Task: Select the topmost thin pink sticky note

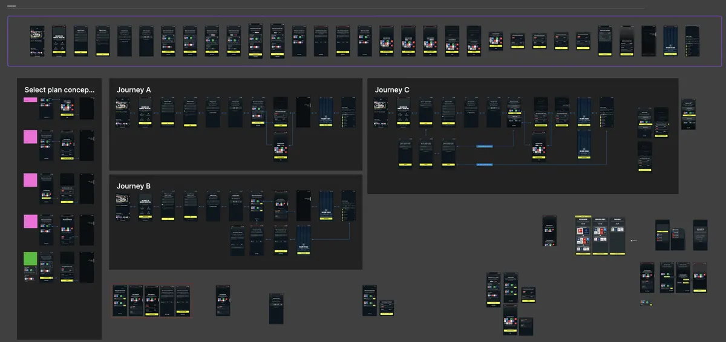Action: coord(30,100)
